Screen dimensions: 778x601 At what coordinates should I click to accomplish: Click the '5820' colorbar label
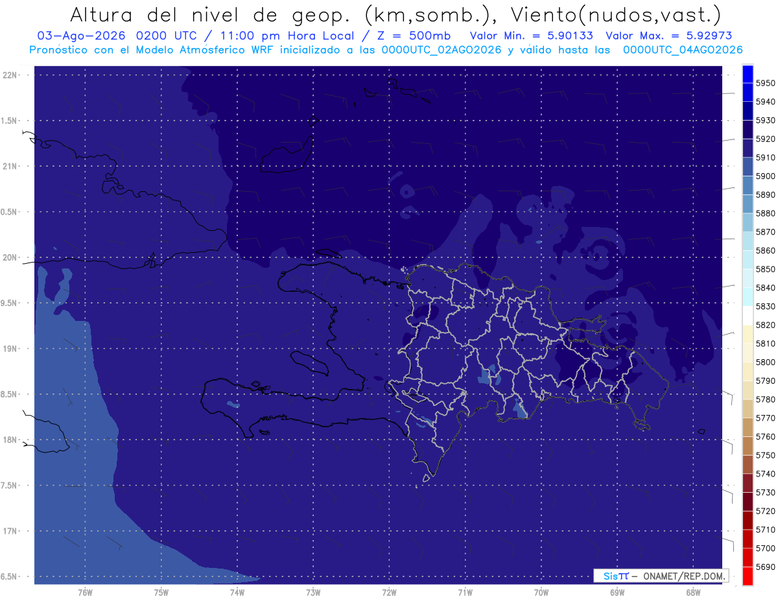tap(765, 325)
